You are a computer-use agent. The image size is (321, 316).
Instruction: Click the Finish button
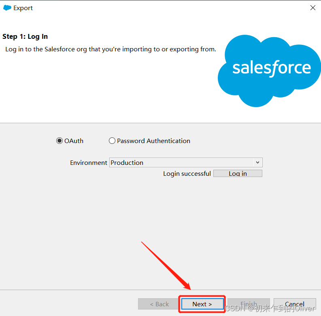[x=249, y=304]
